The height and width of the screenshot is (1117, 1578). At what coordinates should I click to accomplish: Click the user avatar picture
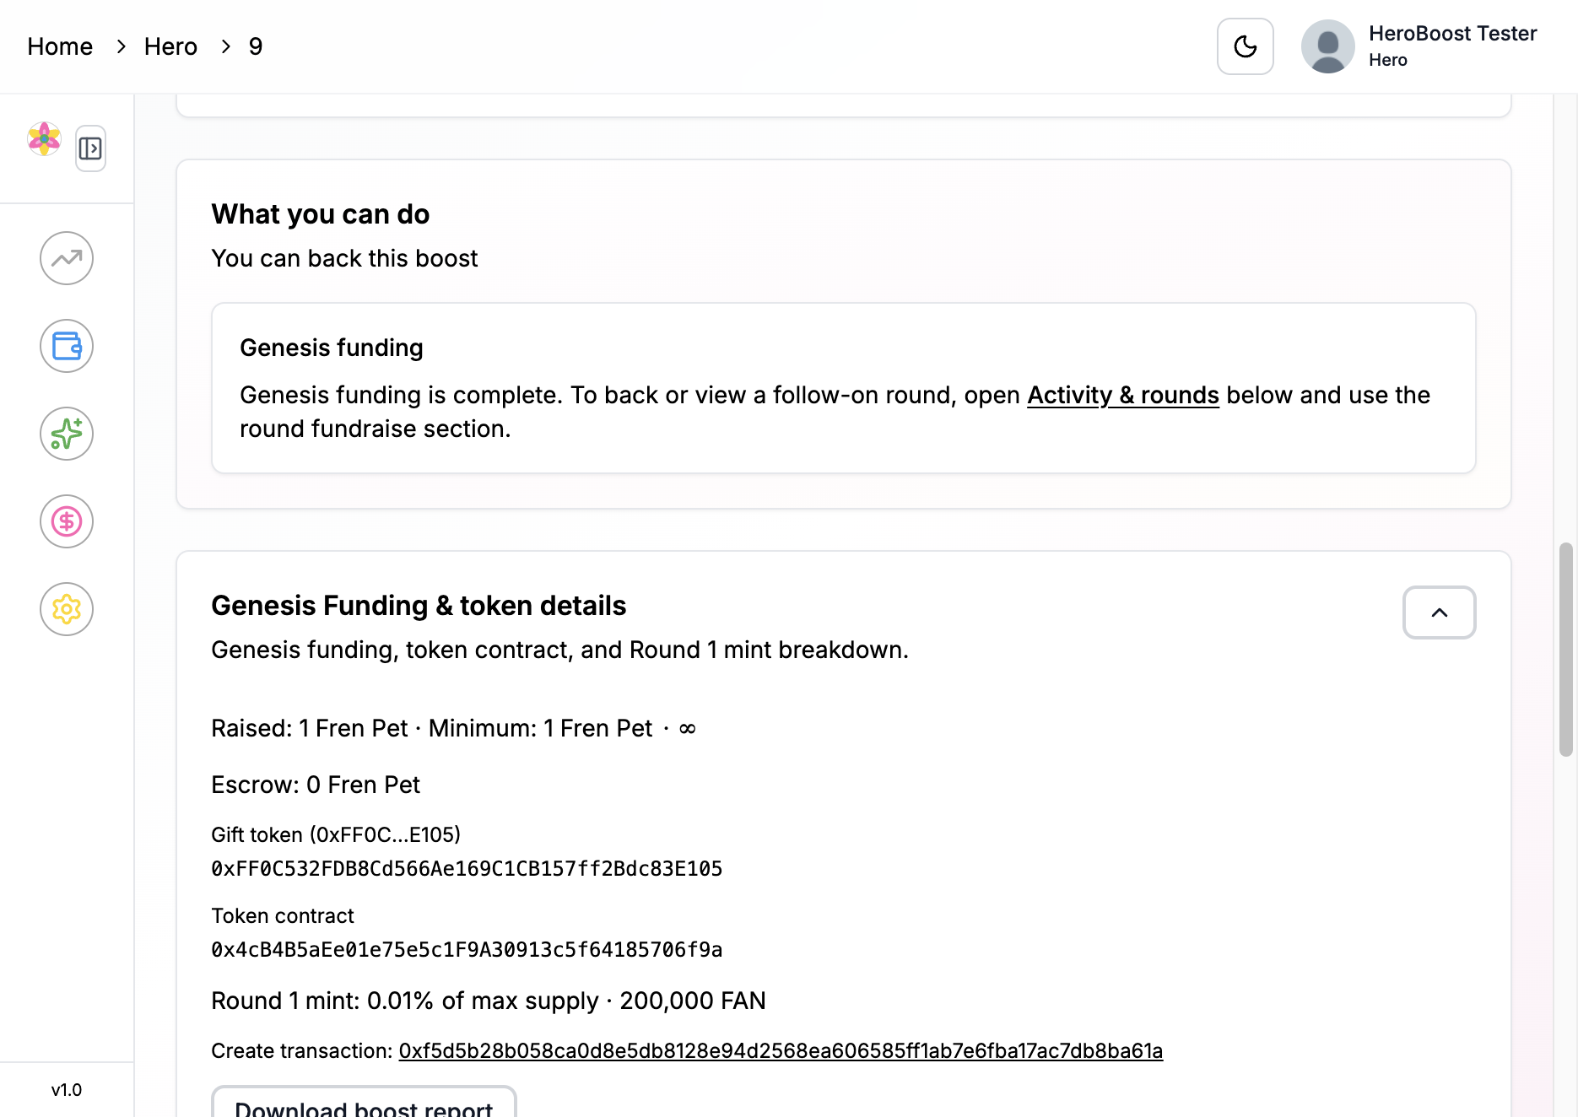click(1328, 46)
